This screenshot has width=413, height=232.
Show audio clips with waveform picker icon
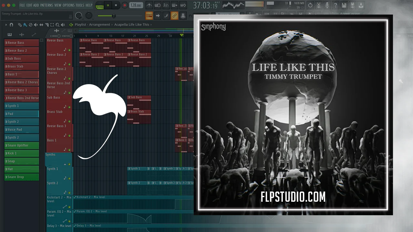coord(22,34)
